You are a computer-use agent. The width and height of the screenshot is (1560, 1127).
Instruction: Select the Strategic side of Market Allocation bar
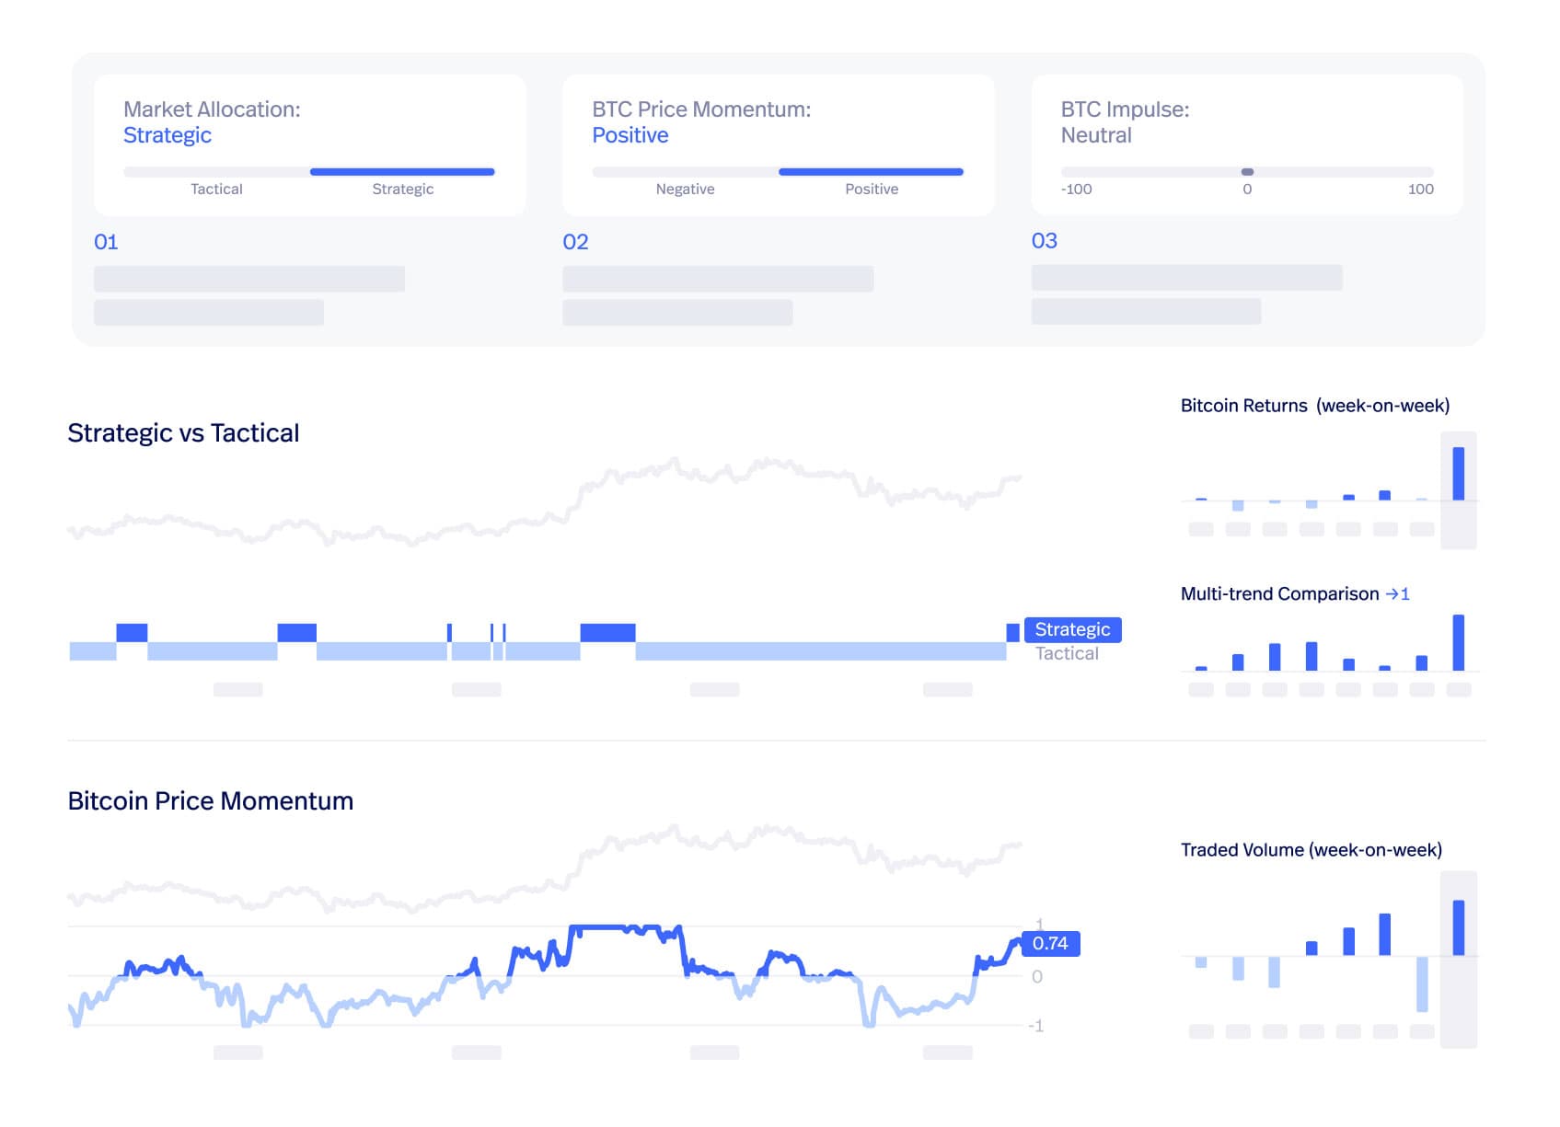coord(402,172)
